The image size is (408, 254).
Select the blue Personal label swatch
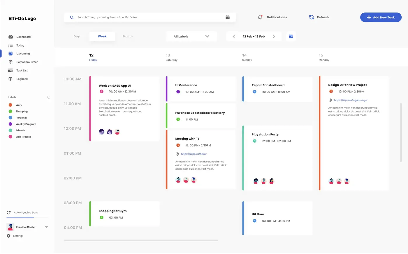point(10,118)
